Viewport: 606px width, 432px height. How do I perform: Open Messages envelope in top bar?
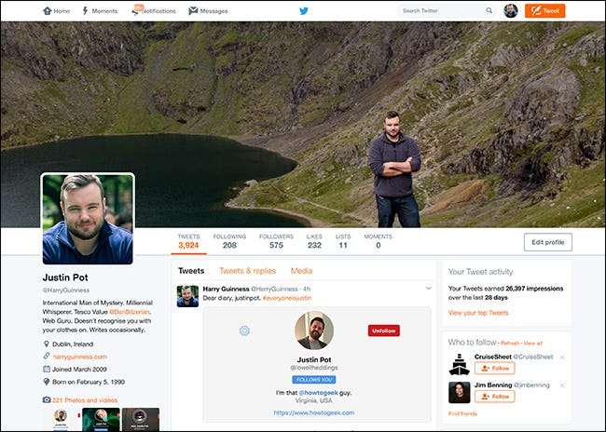(208, 11)
